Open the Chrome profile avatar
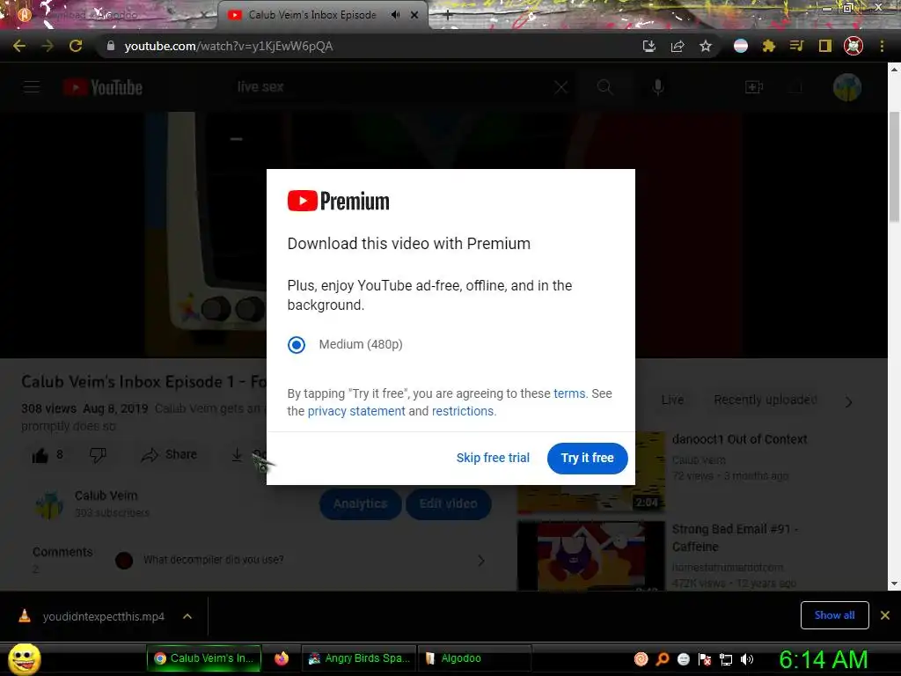The height and width of the screenshot is (676, 901). click(x=853, y=46)
